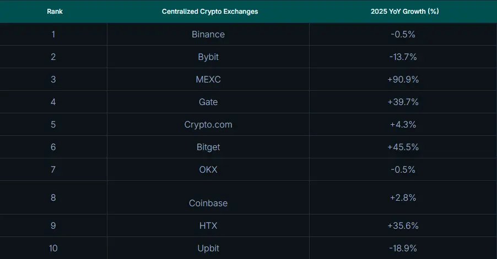Viewport: 497px width, 259px height.
Task: Click Gate's +39.7% growth value
Action: pyautogui.click(x=403, y=102)
